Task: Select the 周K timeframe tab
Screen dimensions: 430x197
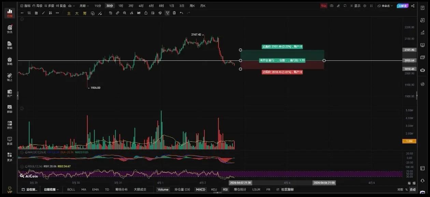Action: coord(192,6)
